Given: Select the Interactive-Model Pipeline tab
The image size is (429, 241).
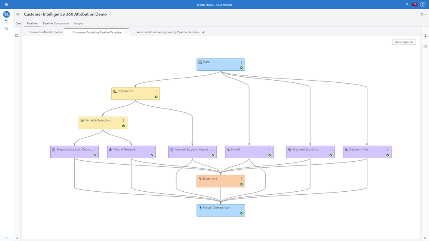Looking at the screenshot, I should (46, 32).
